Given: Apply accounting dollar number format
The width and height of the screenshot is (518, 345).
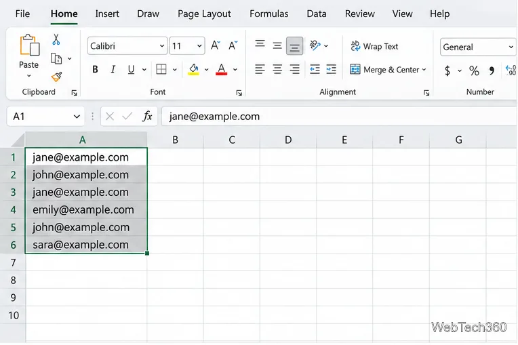Looking at the screenshot, I should (447, 70).
